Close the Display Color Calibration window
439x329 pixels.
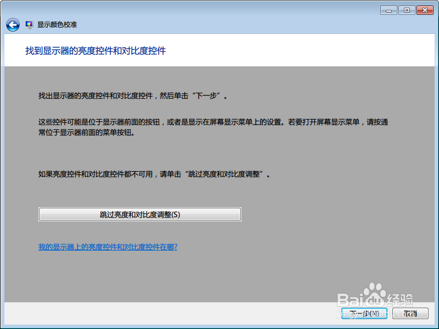(425, 10)
